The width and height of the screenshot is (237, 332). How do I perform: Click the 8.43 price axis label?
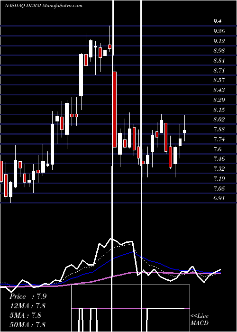pyautogui.click(x=219, y=90)
